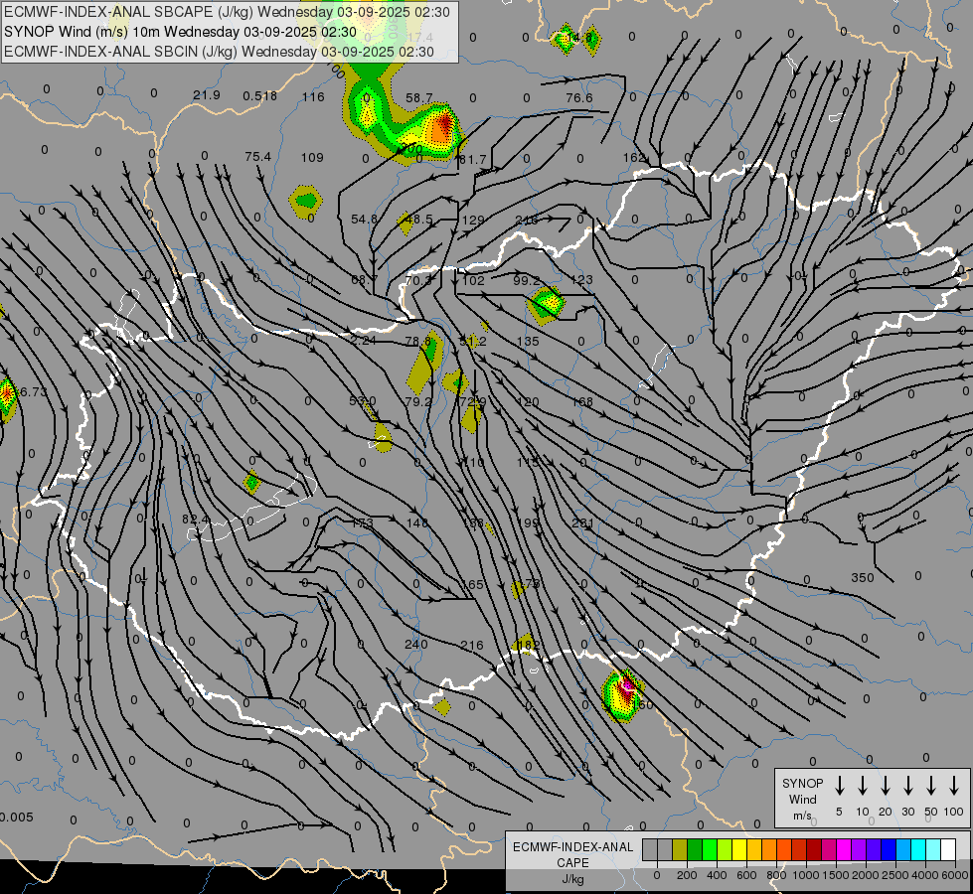Click the 99.2 value on the map

click(526, 281)
